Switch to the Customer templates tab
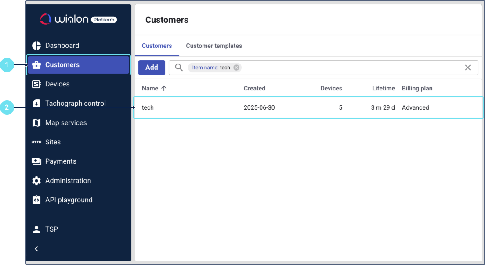The image size is (485, 265). [x=214, y=46]
